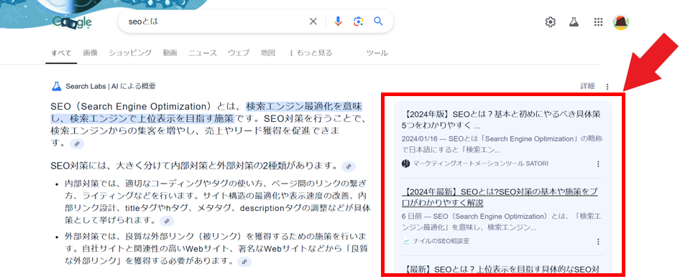Click the bullet starting 内部対策では
680x279 pixels.
tap(218, 202)
